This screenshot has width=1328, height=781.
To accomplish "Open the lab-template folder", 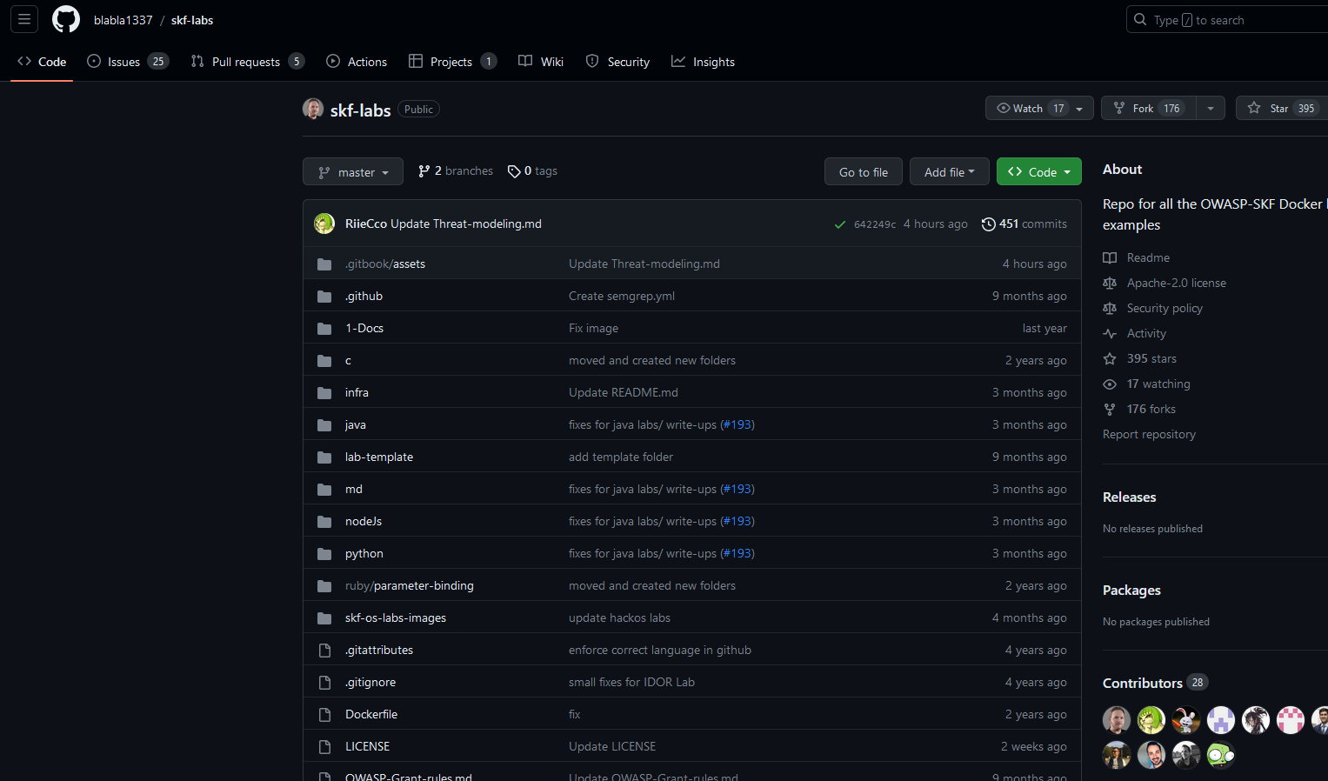I will [x=379, y=457].
